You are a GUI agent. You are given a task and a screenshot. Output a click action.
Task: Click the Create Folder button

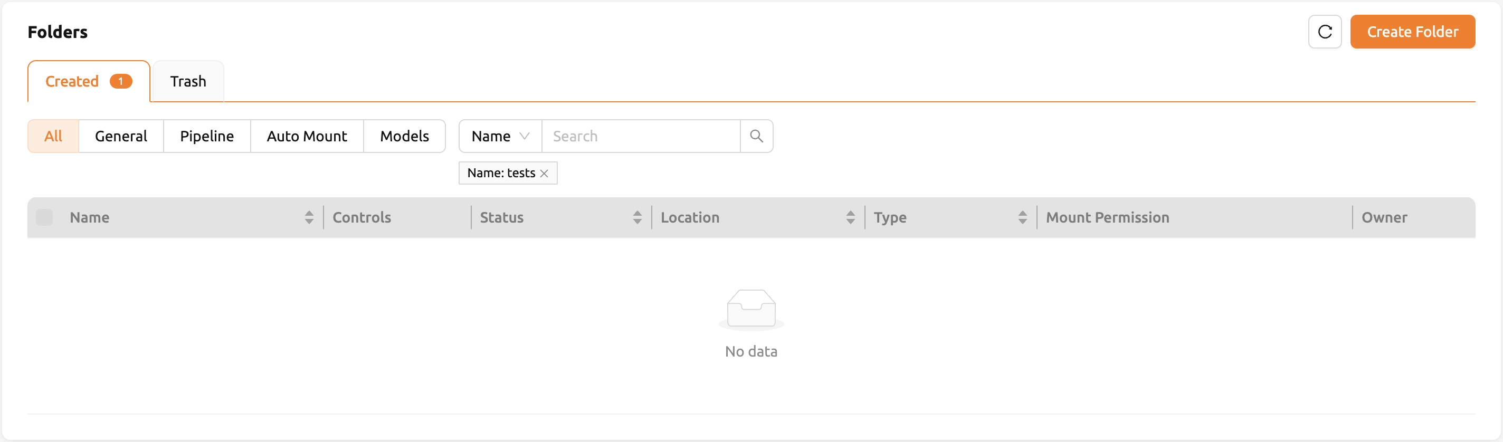(x=1412, y=32)
